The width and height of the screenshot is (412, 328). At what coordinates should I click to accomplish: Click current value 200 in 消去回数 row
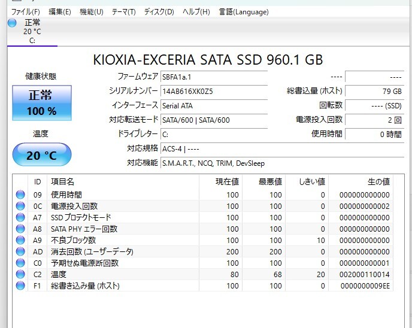[x=232, y=251]
